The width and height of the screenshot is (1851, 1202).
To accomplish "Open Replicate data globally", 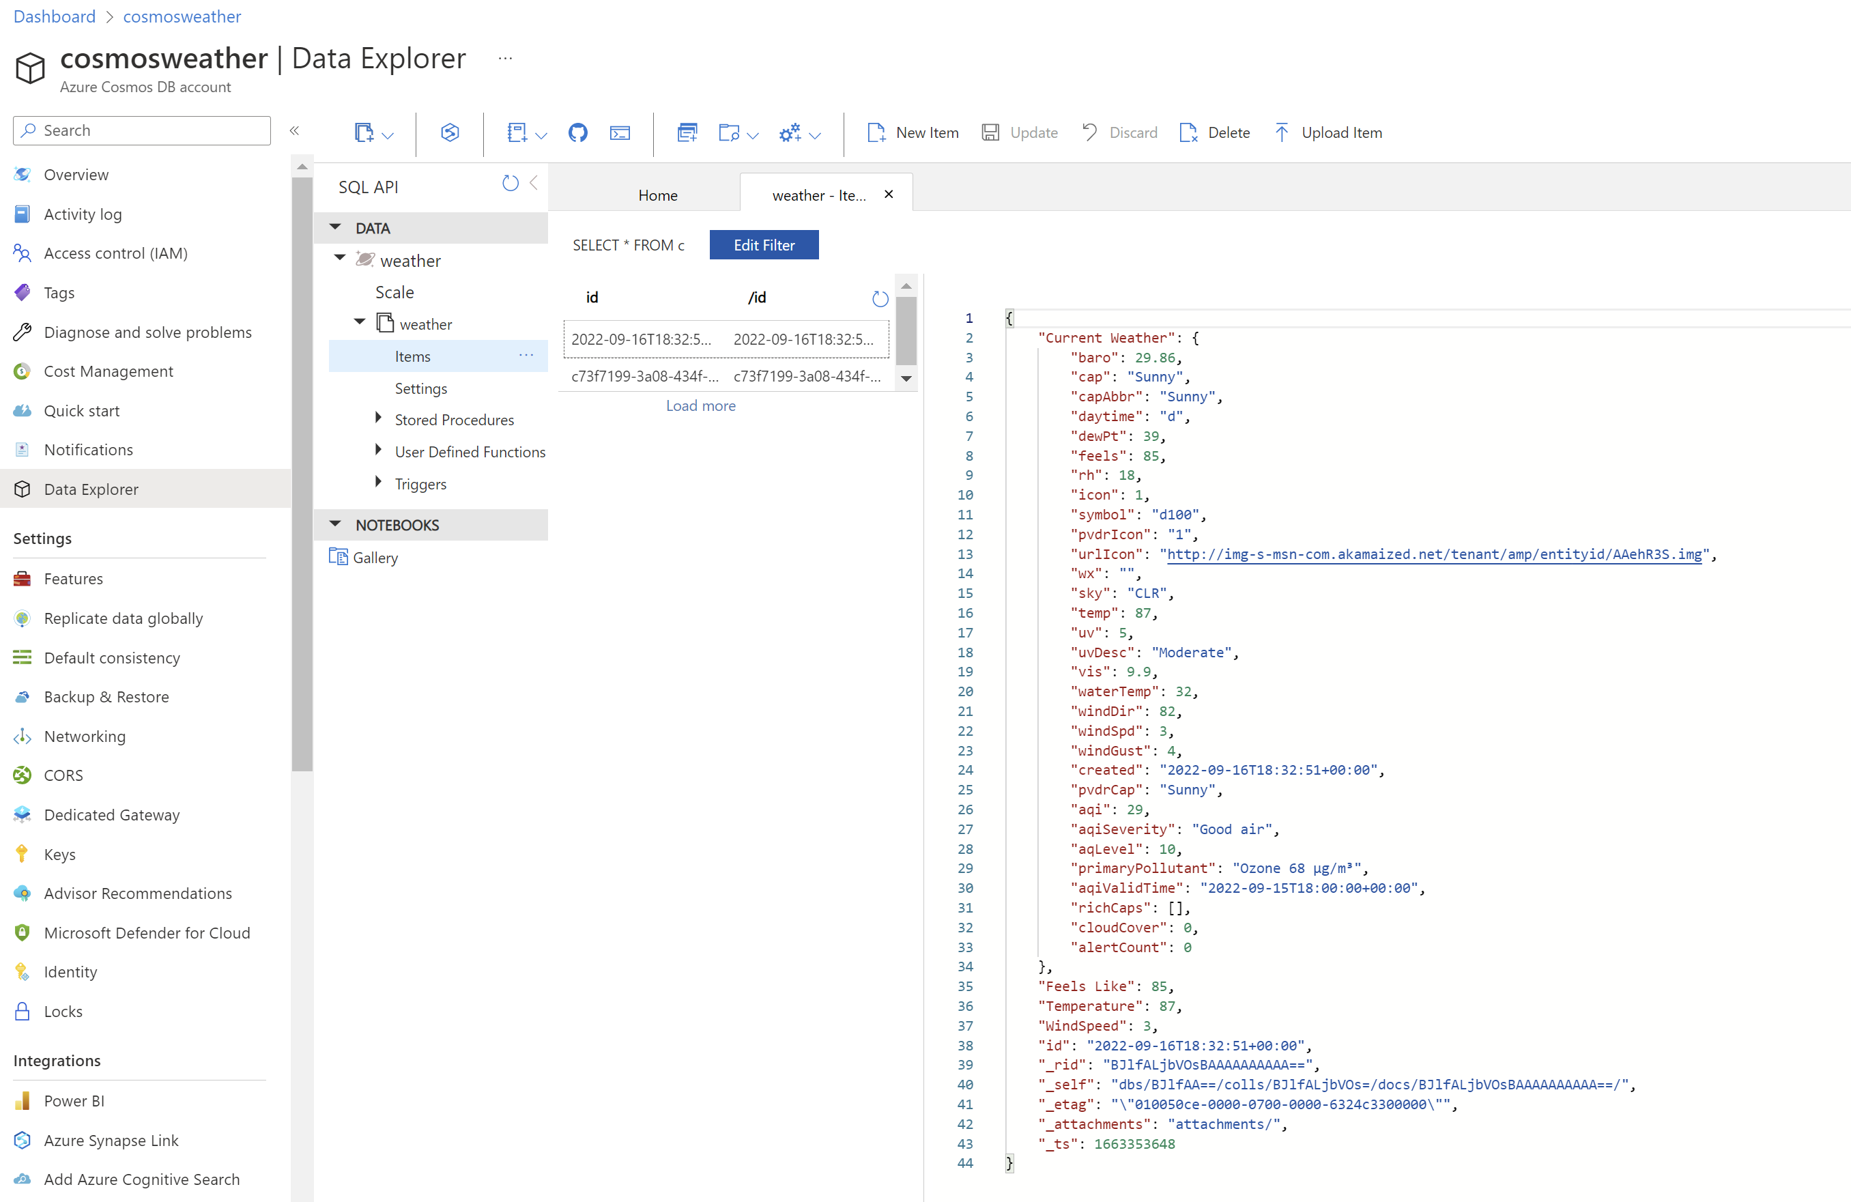I will coord(123,618).
